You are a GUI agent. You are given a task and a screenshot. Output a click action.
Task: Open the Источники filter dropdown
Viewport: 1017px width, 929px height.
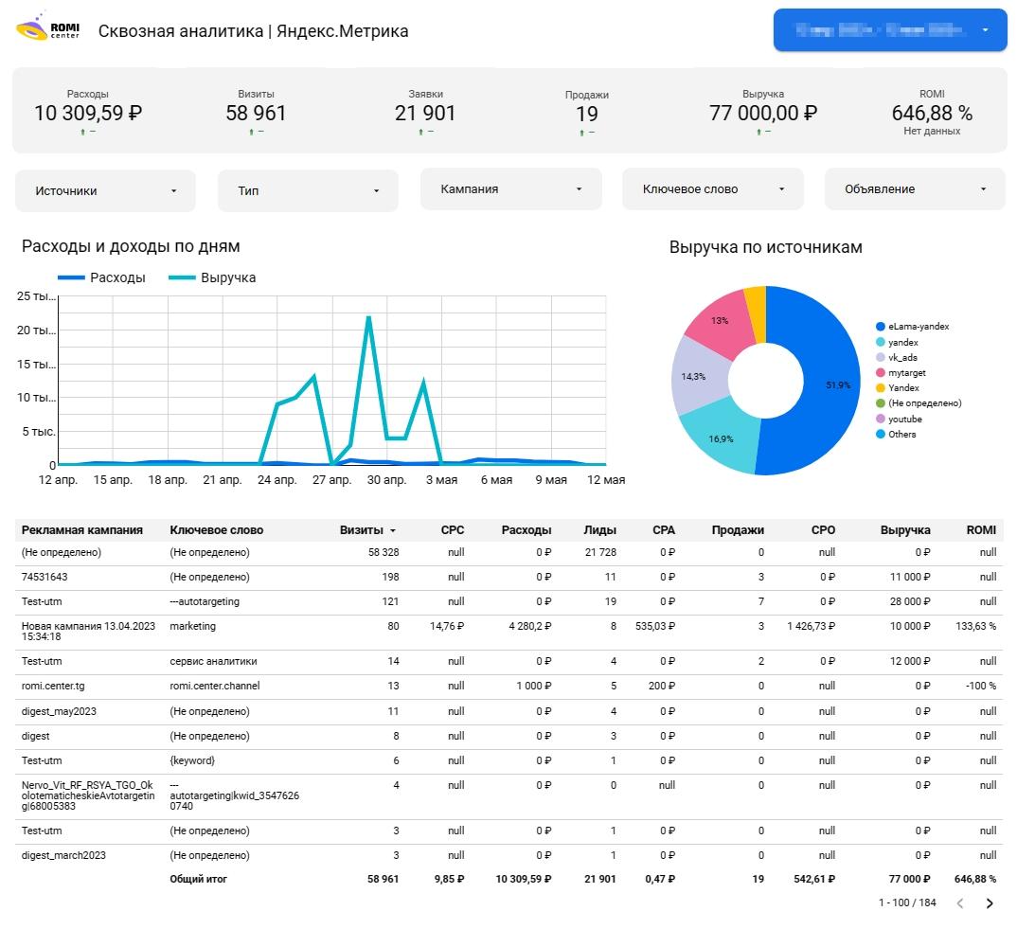click(x=105, y=190)
